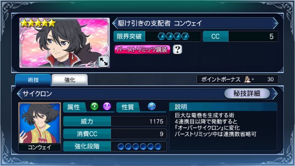Screen dimensions: 295x166
Task: Tap the point bonus character icon
Action: tap(247, 79)
